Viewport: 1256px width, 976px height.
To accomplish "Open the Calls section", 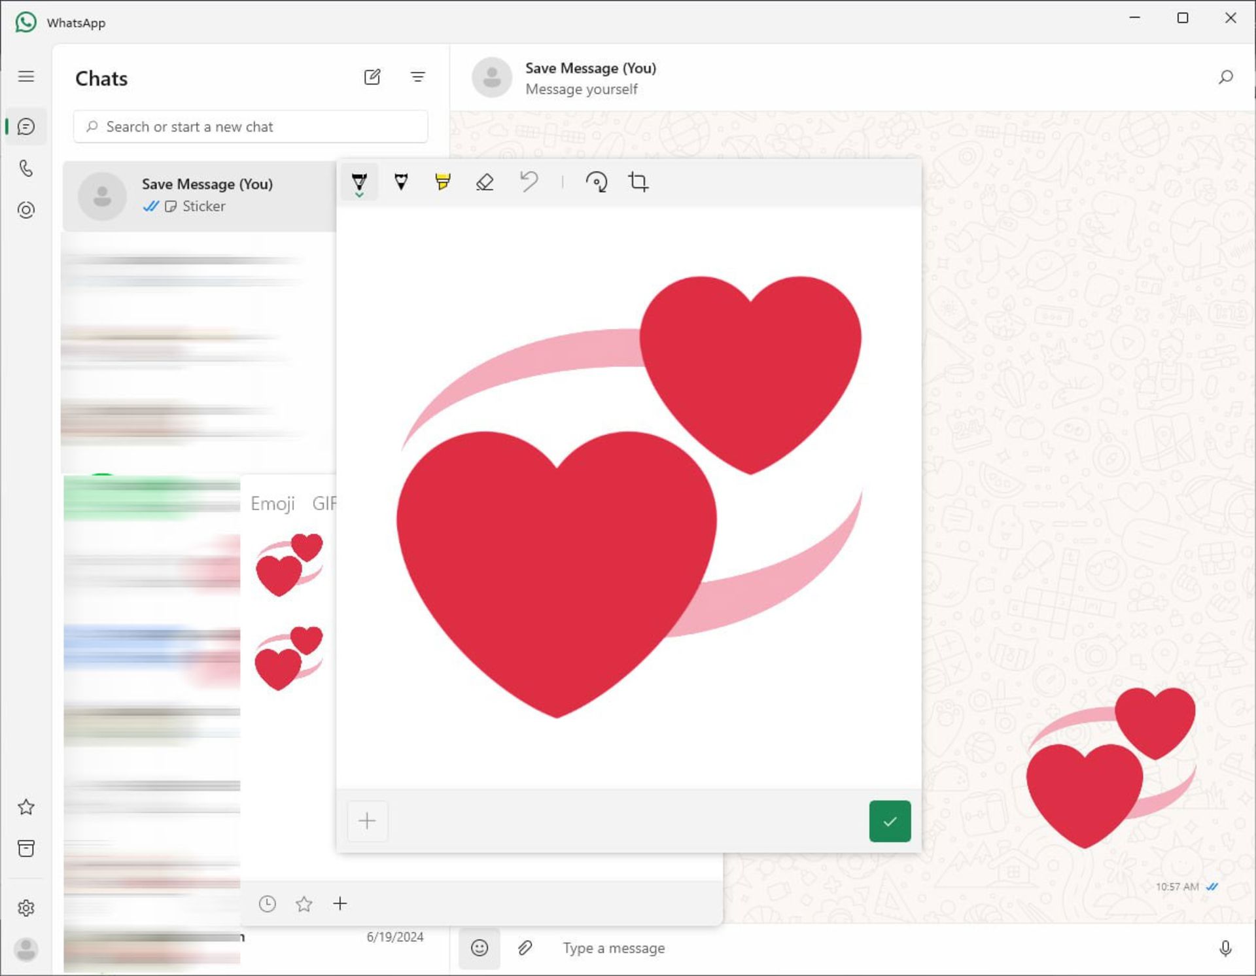I will click(26, 169).
